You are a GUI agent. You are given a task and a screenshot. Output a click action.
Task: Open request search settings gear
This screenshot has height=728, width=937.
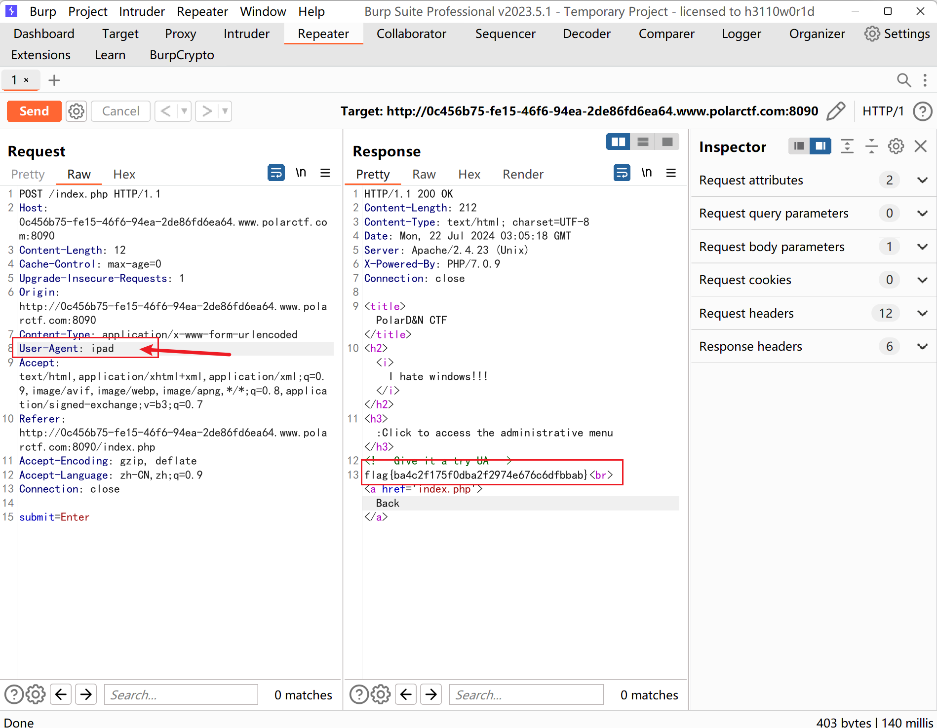[x=36, y=694]
